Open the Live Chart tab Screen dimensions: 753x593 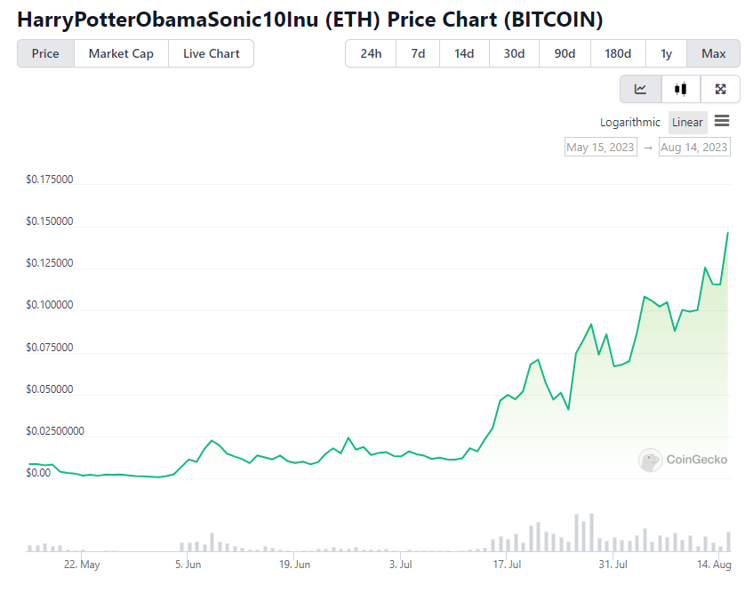212,53
